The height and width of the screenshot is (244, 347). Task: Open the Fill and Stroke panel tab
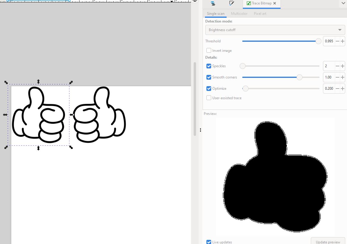232,3
